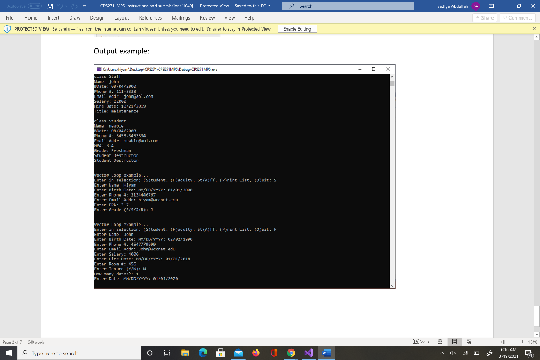
Task: Open Microsoft Store taskbar icon
Action: pos(220,353)
